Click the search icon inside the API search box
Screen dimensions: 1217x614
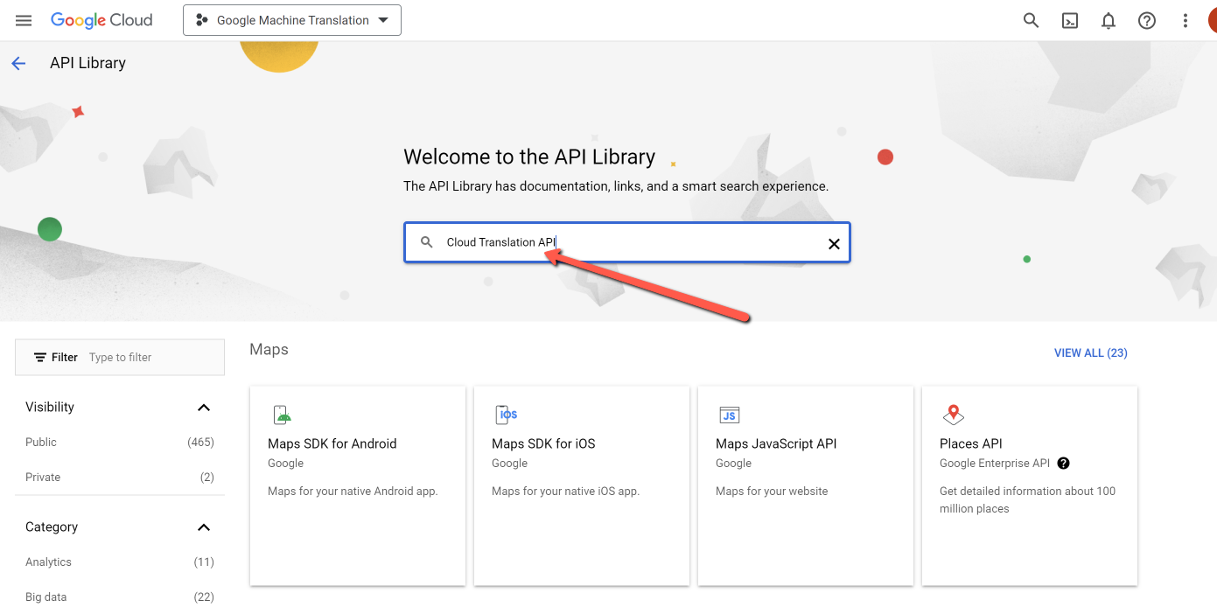tap(427, 242)
